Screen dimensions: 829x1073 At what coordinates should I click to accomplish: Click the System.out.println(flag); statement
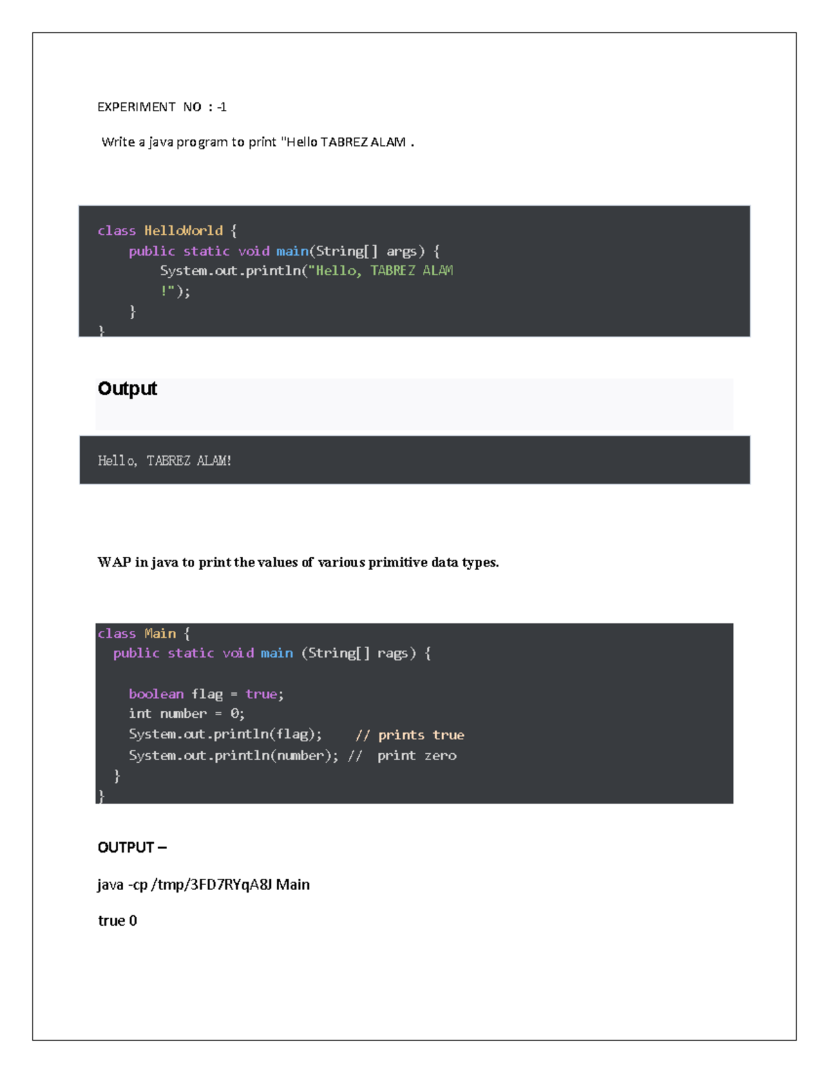(x=225, y=734)
